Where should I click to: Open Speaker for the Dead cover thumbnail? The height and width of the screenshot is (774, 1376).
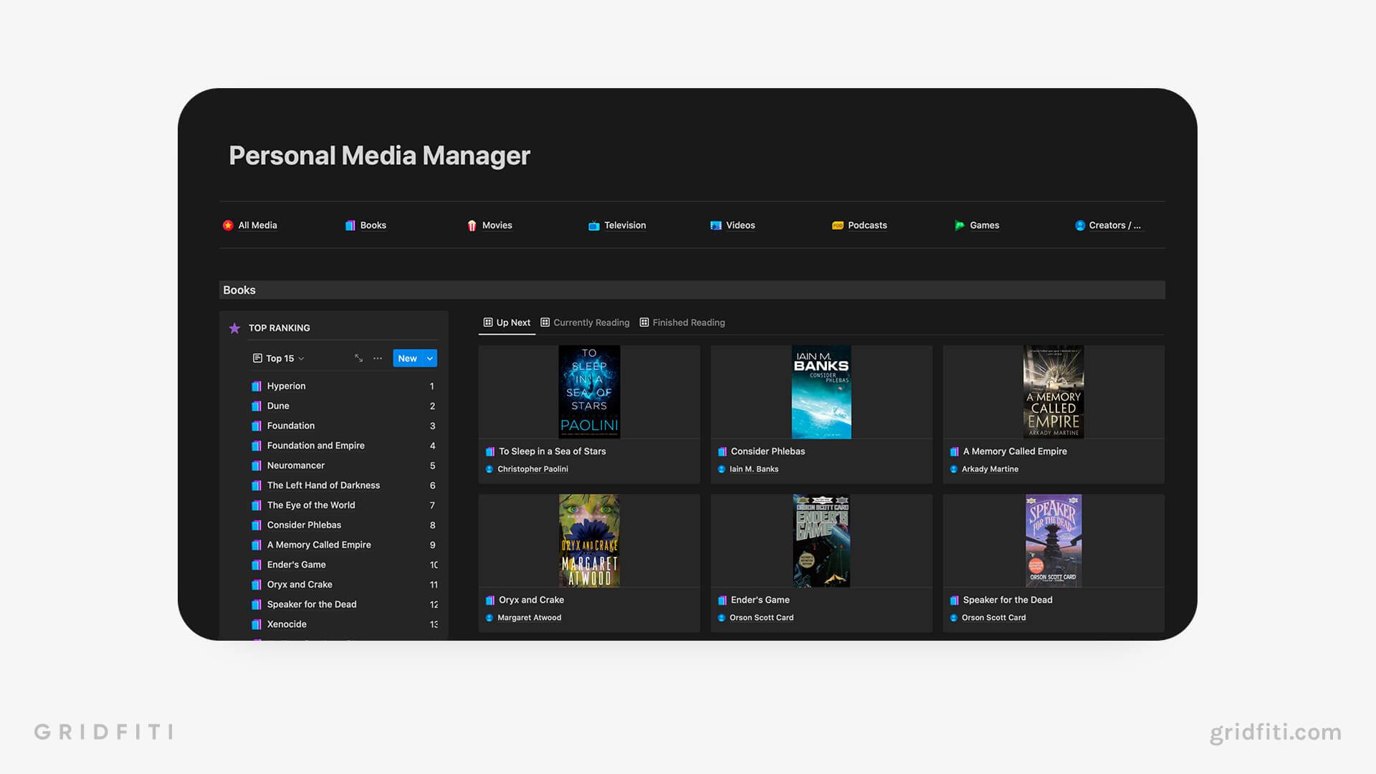[1053, 540]
